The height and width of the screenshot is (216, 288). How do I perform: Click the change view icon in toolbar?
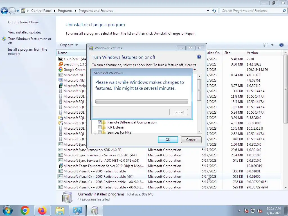point(265,45)
